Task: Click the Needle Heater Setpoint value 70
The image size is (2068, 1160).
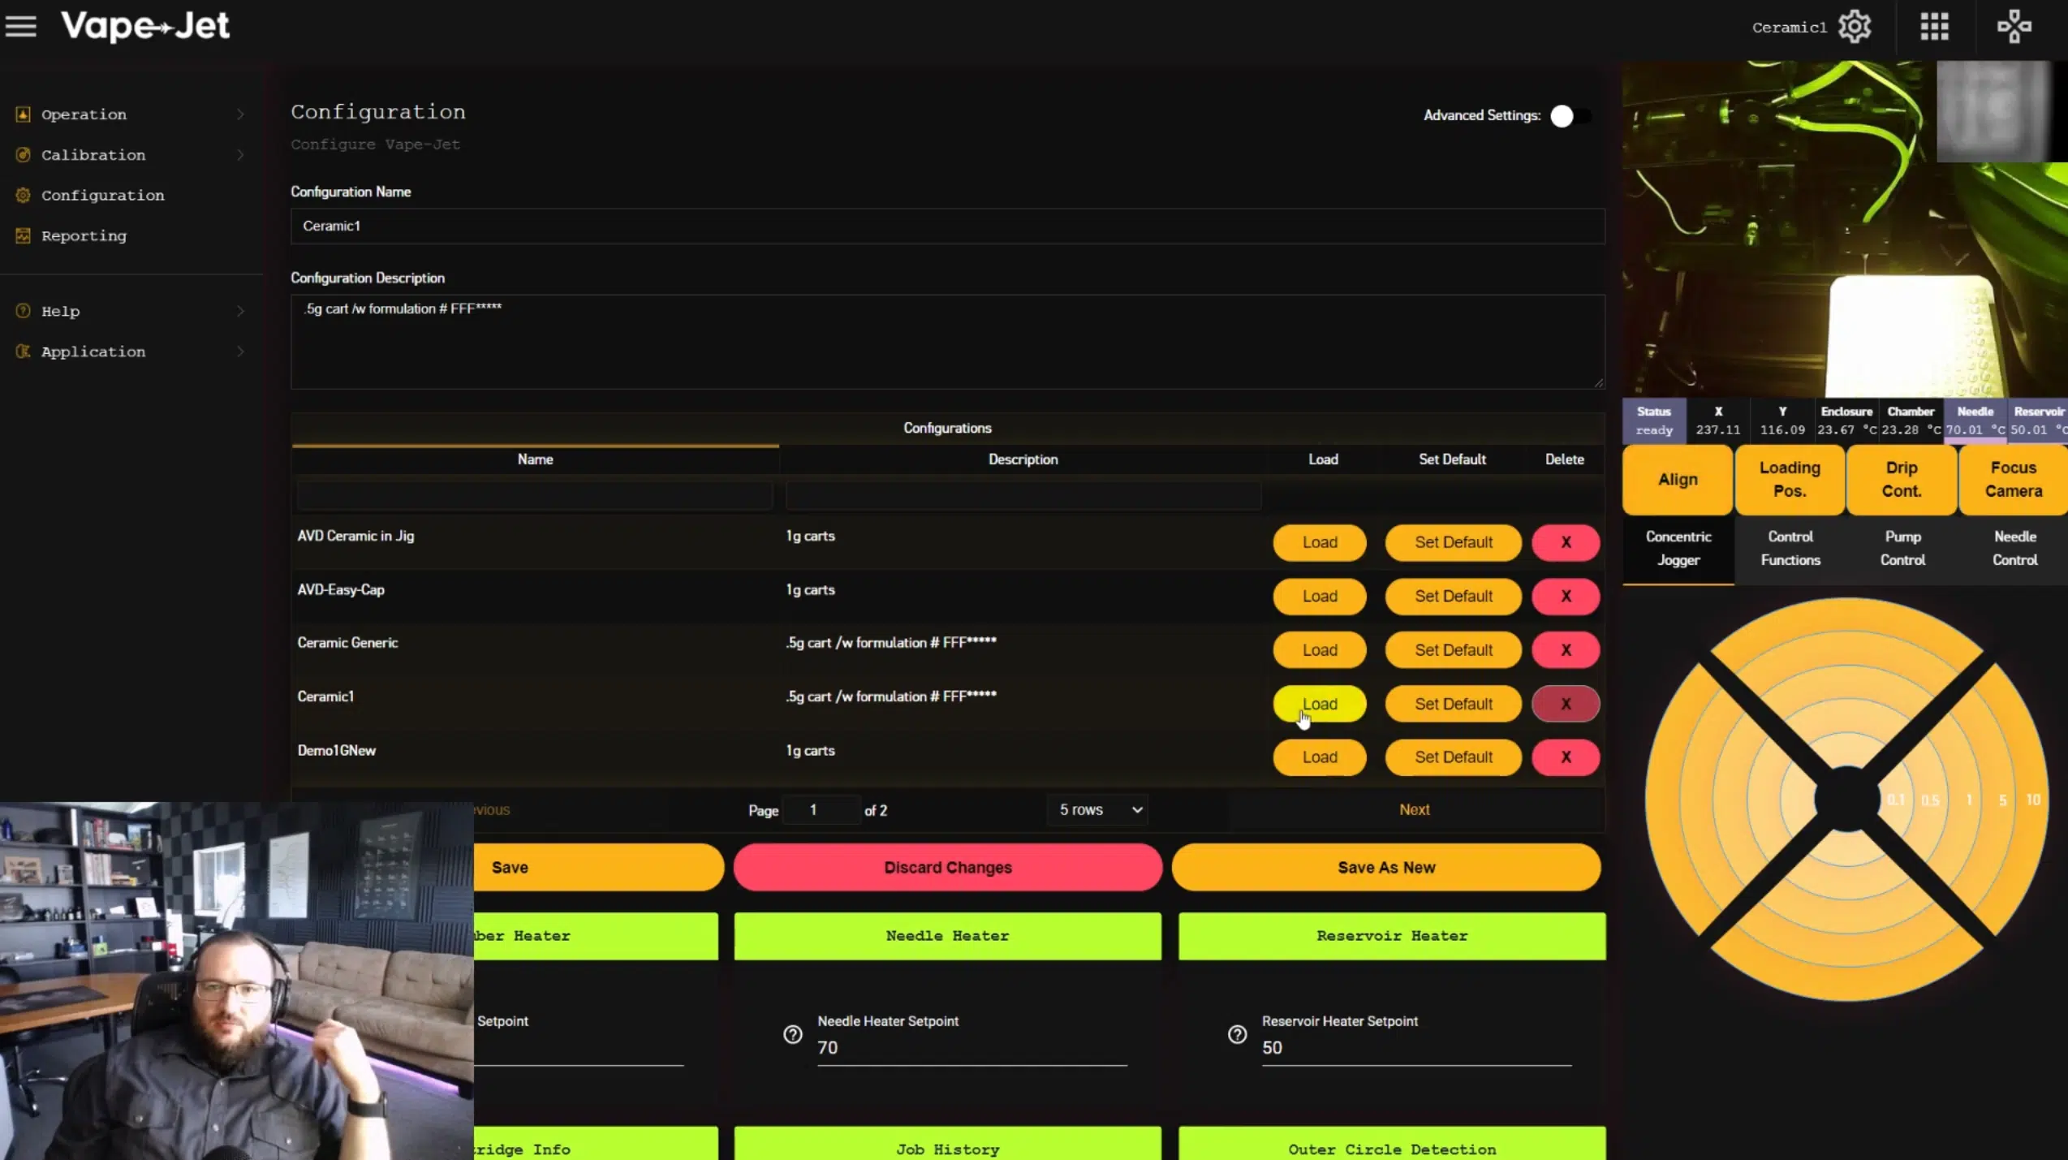Action: [x=972, y=1048]
